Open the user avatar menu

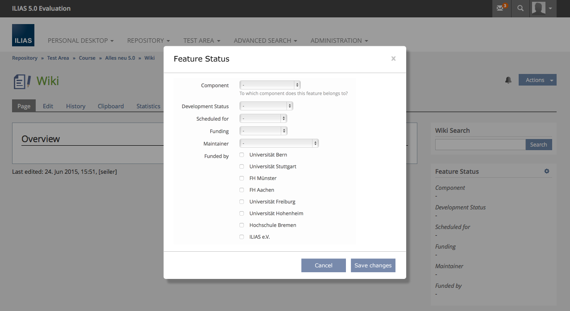click(542, 8)
